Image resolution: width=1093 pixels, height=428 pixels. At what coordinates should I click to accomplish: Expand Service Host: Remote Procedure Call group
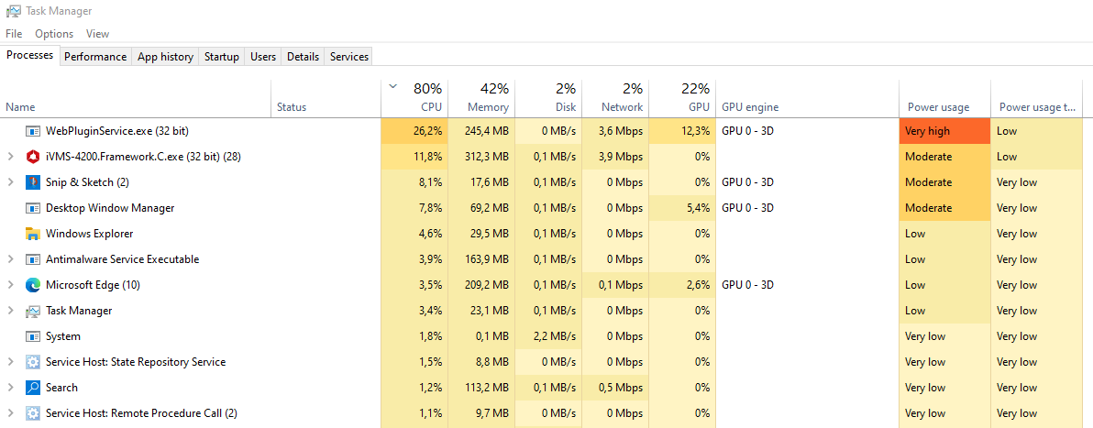click(11, 413)
